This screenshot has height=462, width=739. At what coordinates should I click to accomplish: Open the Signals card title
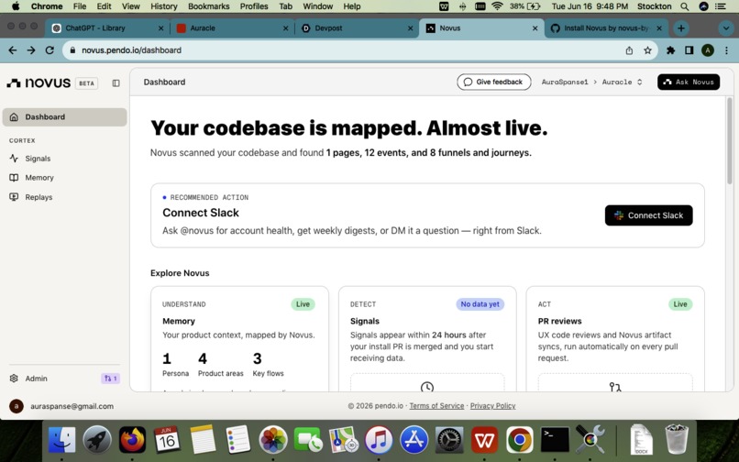point(364,321)
